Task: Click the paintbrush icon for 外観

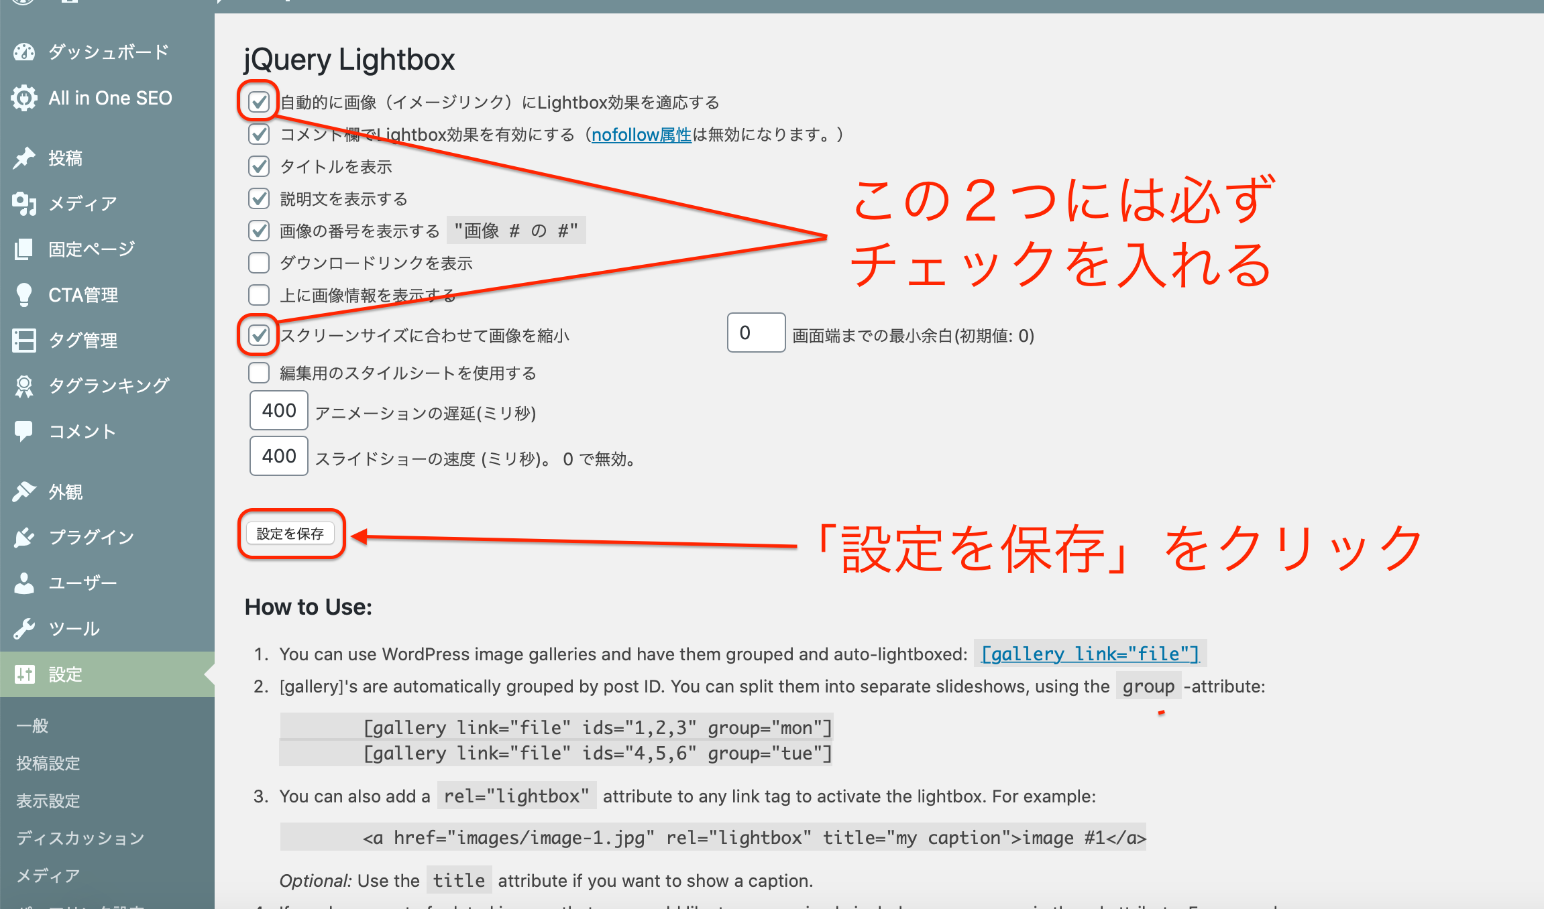Action: (24, 492)
